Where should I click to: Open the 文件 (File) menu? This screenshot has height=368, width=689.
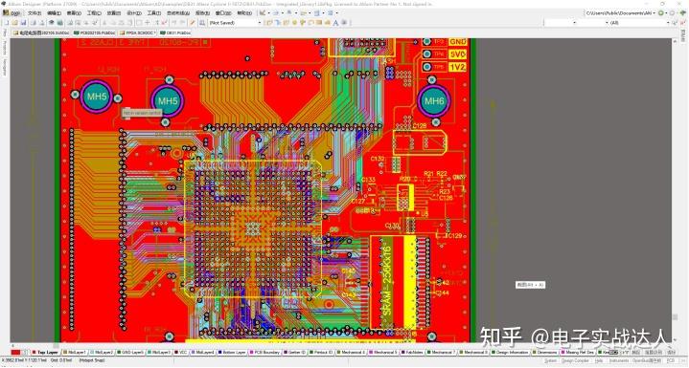click(34, 13)
